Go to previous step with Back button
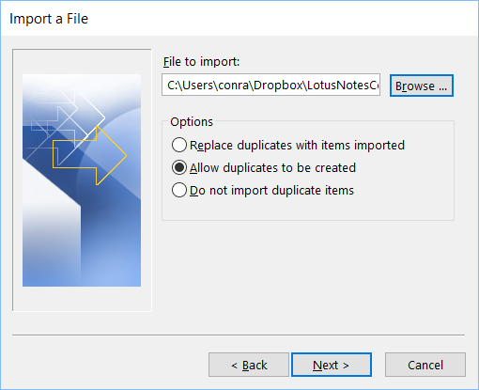Viewport: 479px width, 390px height. (249, 365)
